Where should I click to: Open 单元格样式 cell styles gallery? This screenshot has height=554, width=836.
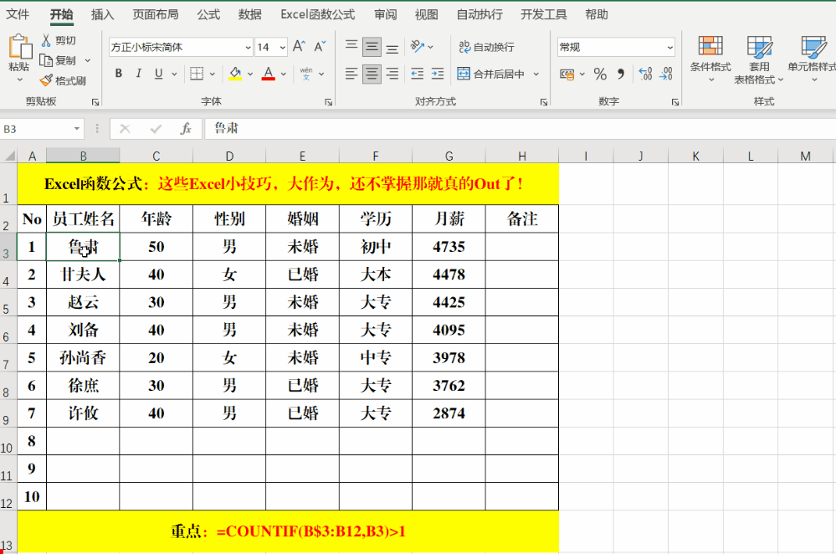pyautogui.click(x=813, y=59)
